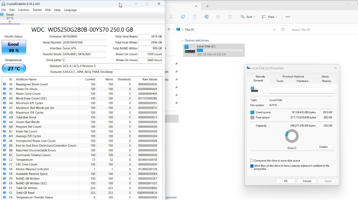Click the Paste icon in Explorer toolbar
Image resolution: width=358 pixels, height=200 pixels.
tap(195, 17)
